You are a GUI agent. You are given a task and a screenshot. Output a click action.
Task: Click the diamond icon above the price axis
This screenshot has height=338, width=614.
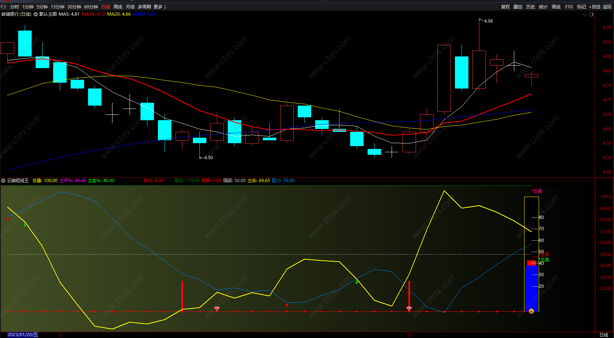click(585, 15)
